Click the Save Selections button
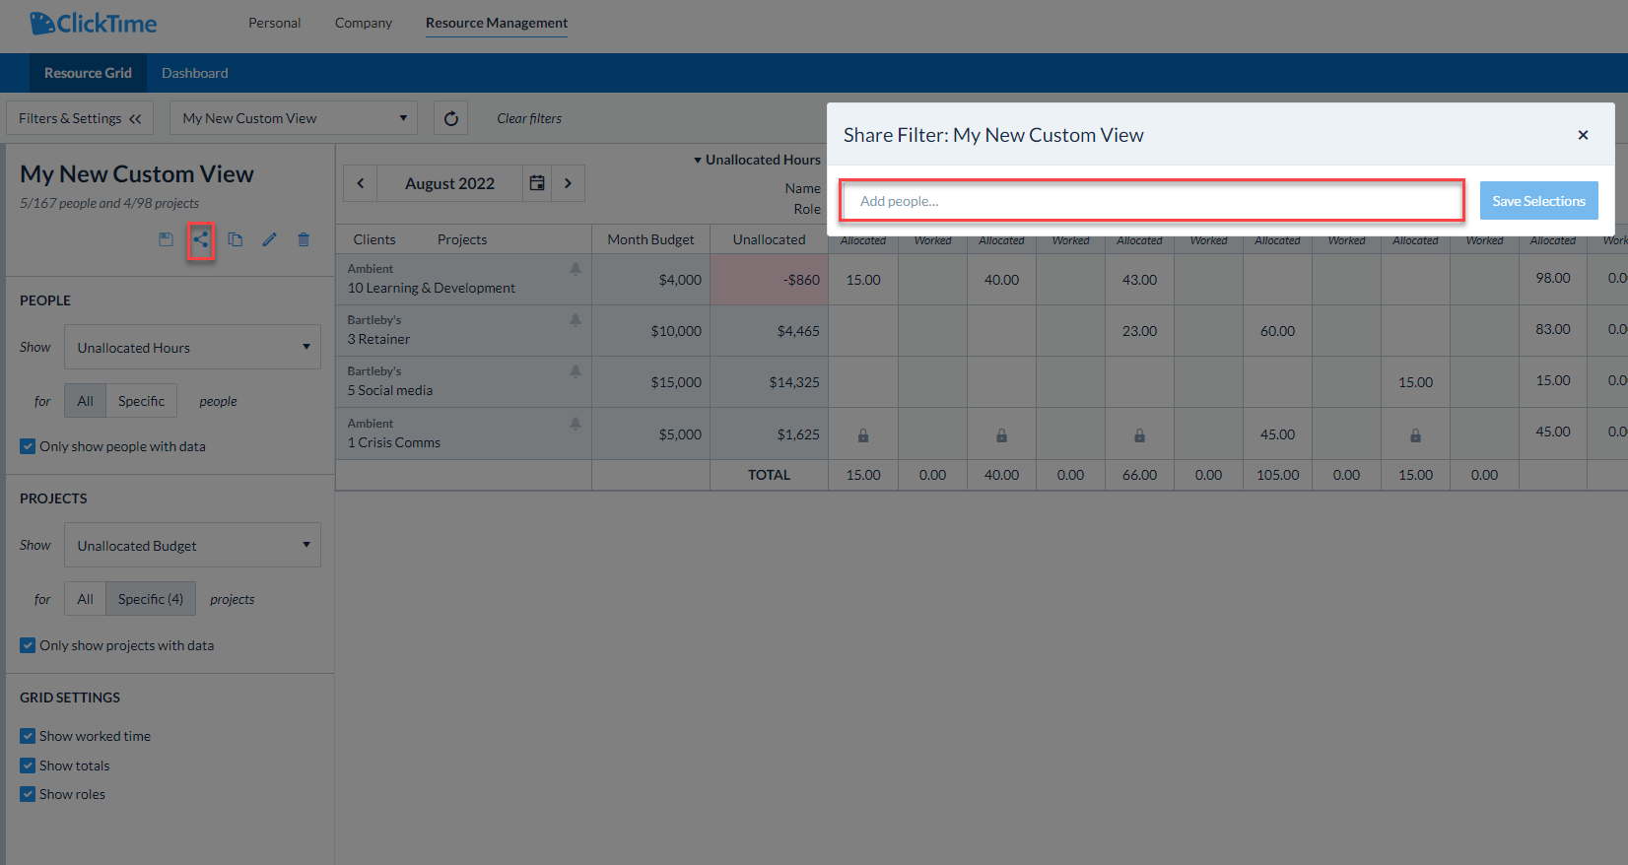 tap(1538, 201)
